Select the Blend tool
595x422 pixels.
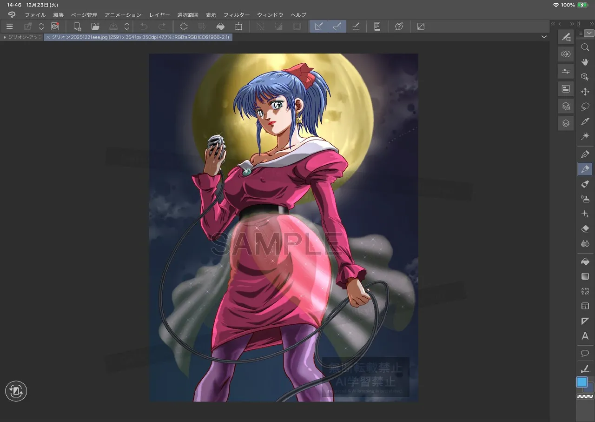(x=585, y=244)
